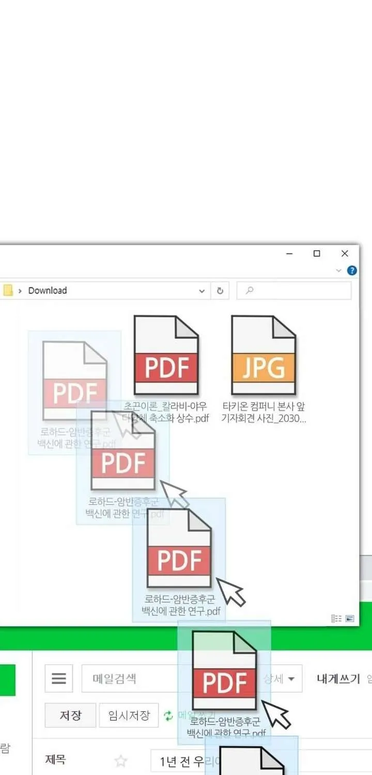Expand the ribbon chevron near help icon
The width and height of the screenshot is (372, 775).
tap(339, 270)
